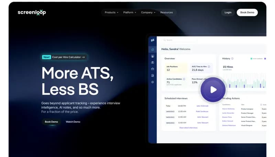Click the Hello, Sandra! Welcome greeting
This screenshot has width=275, height=157.
[176, 49]
